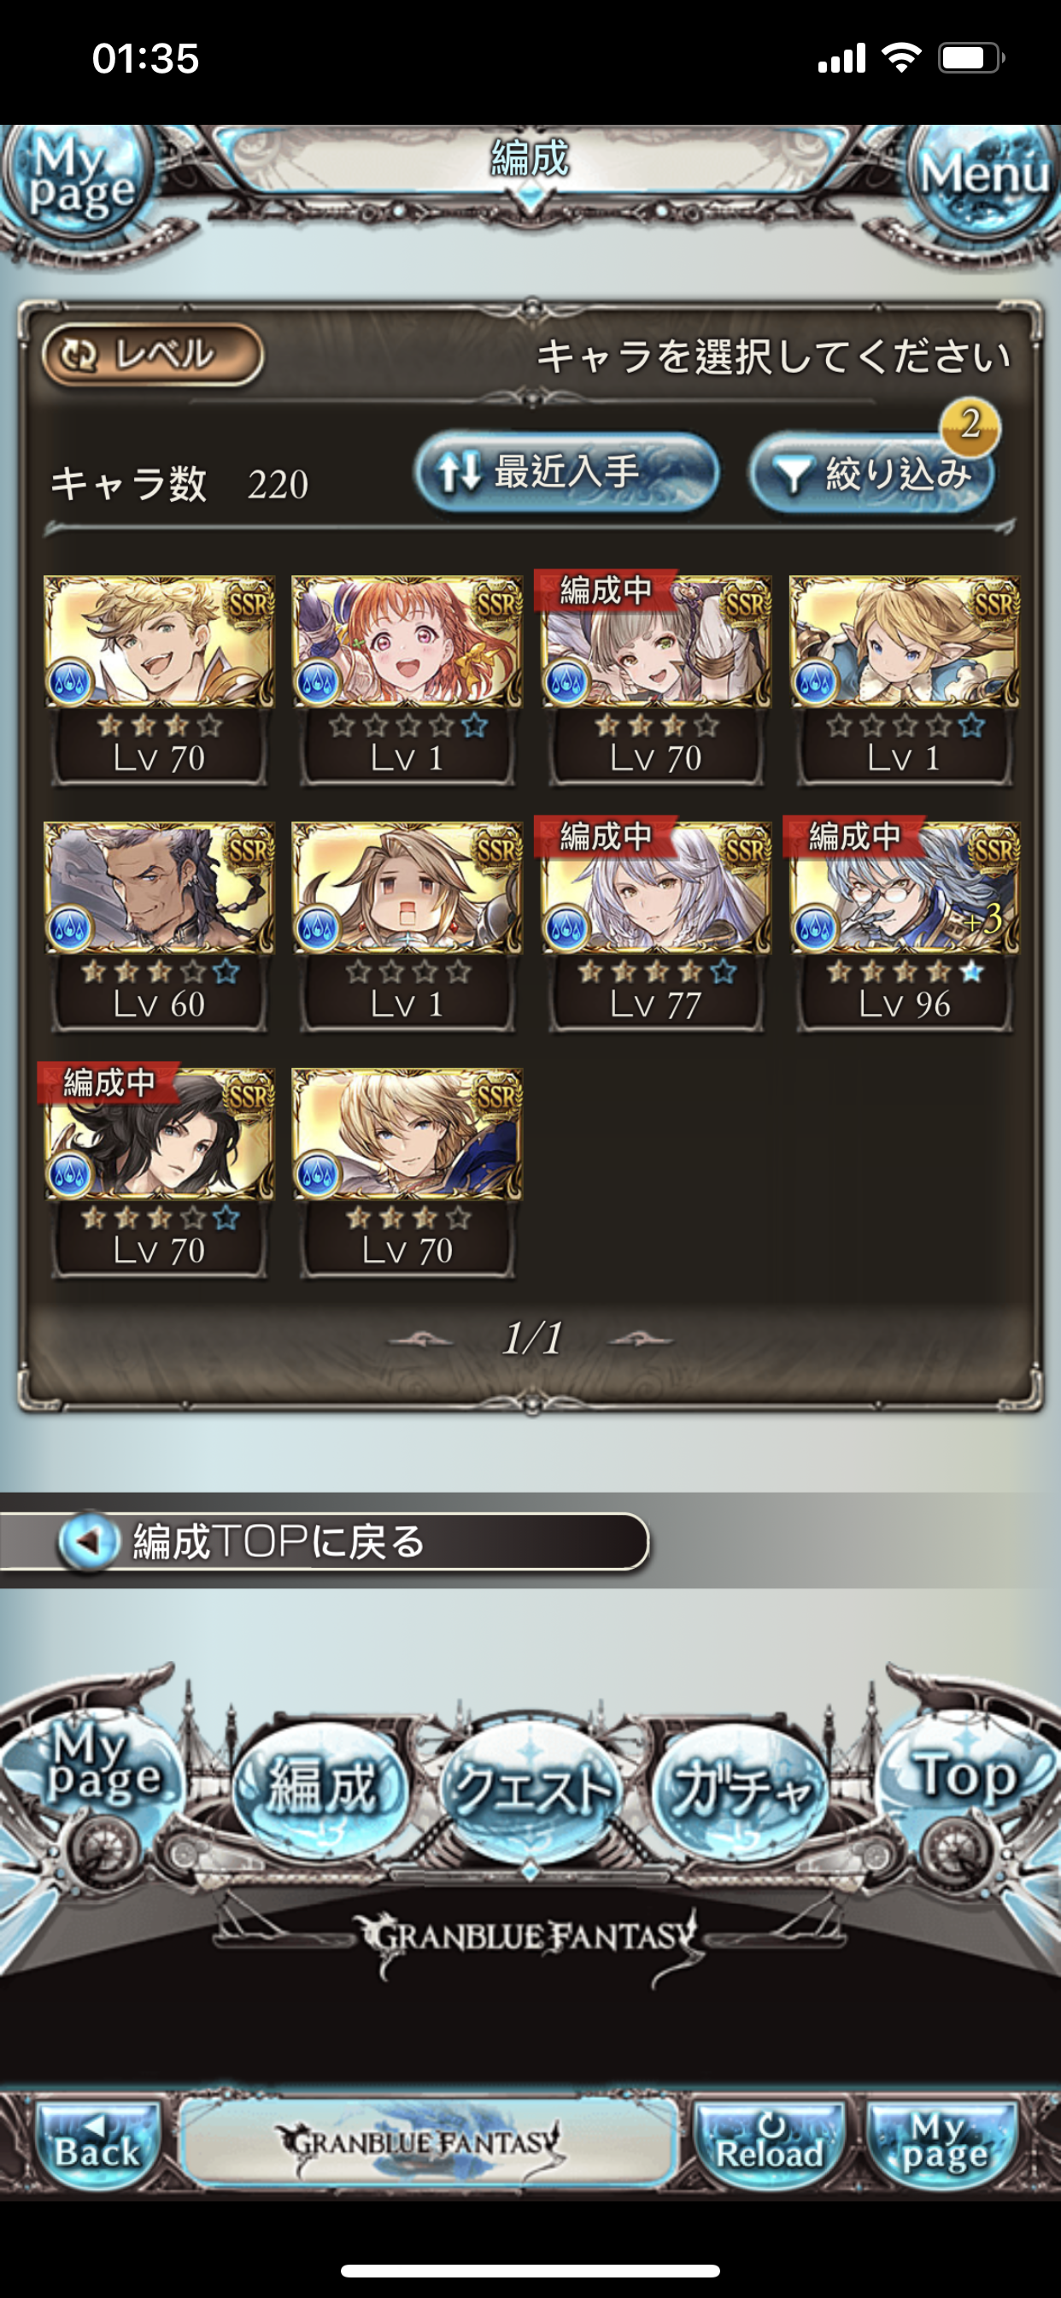
Task: Toggle the レベル display switch button
Action: pos(152,355)
